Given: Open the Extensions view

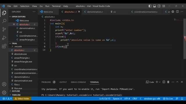Looking at the screenshot, I should (4, 46).
